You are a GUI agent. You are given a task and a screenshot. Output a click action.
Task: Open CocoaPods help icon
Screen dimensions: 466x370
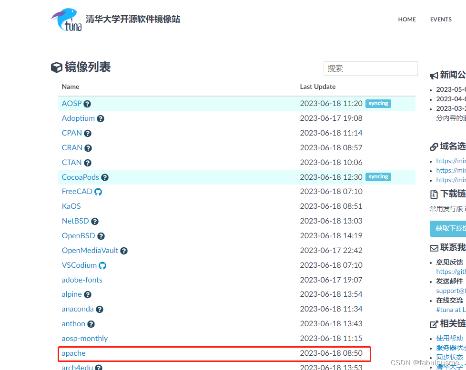(105, 177)
